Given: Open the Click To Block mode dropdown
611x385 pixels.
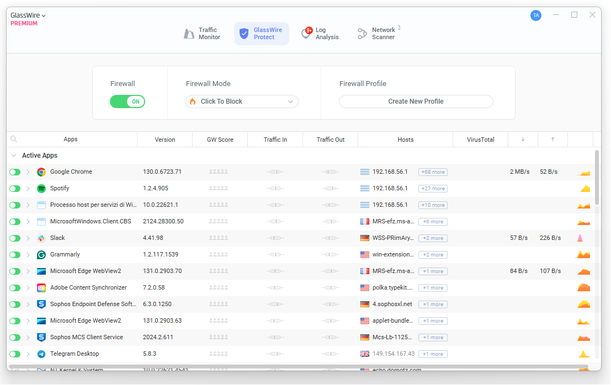Looking at the screenshot, I should tap(242, 101).
